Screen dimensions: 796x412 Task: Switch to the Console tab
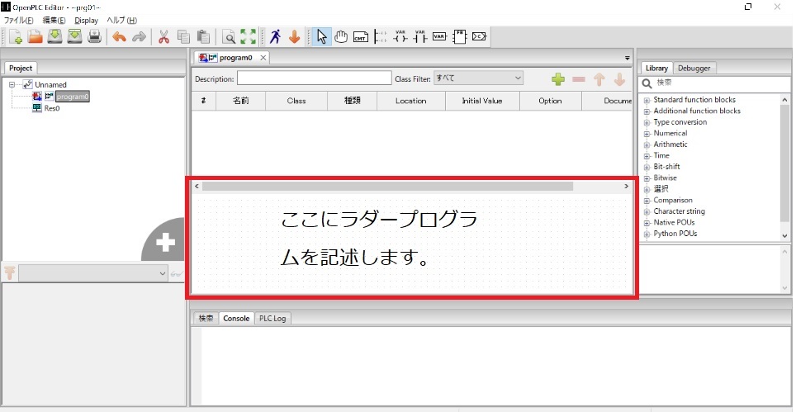pyautogui.click(x=236, y=318)
